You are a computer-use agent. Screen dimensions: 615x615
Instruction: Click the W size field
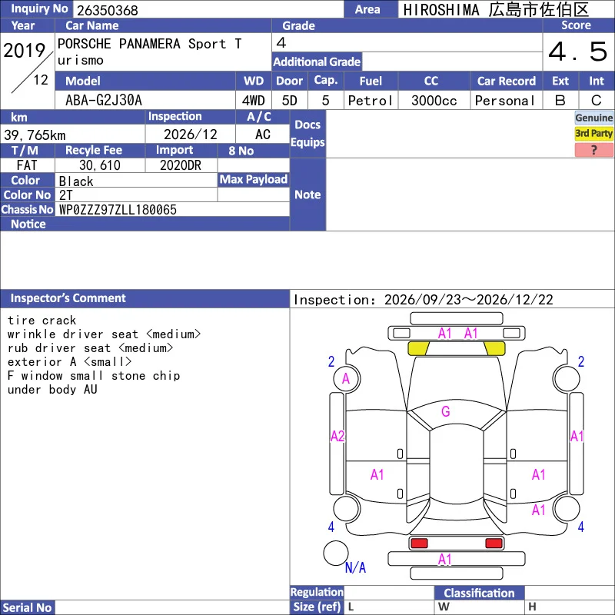click(x=479, y=607)
